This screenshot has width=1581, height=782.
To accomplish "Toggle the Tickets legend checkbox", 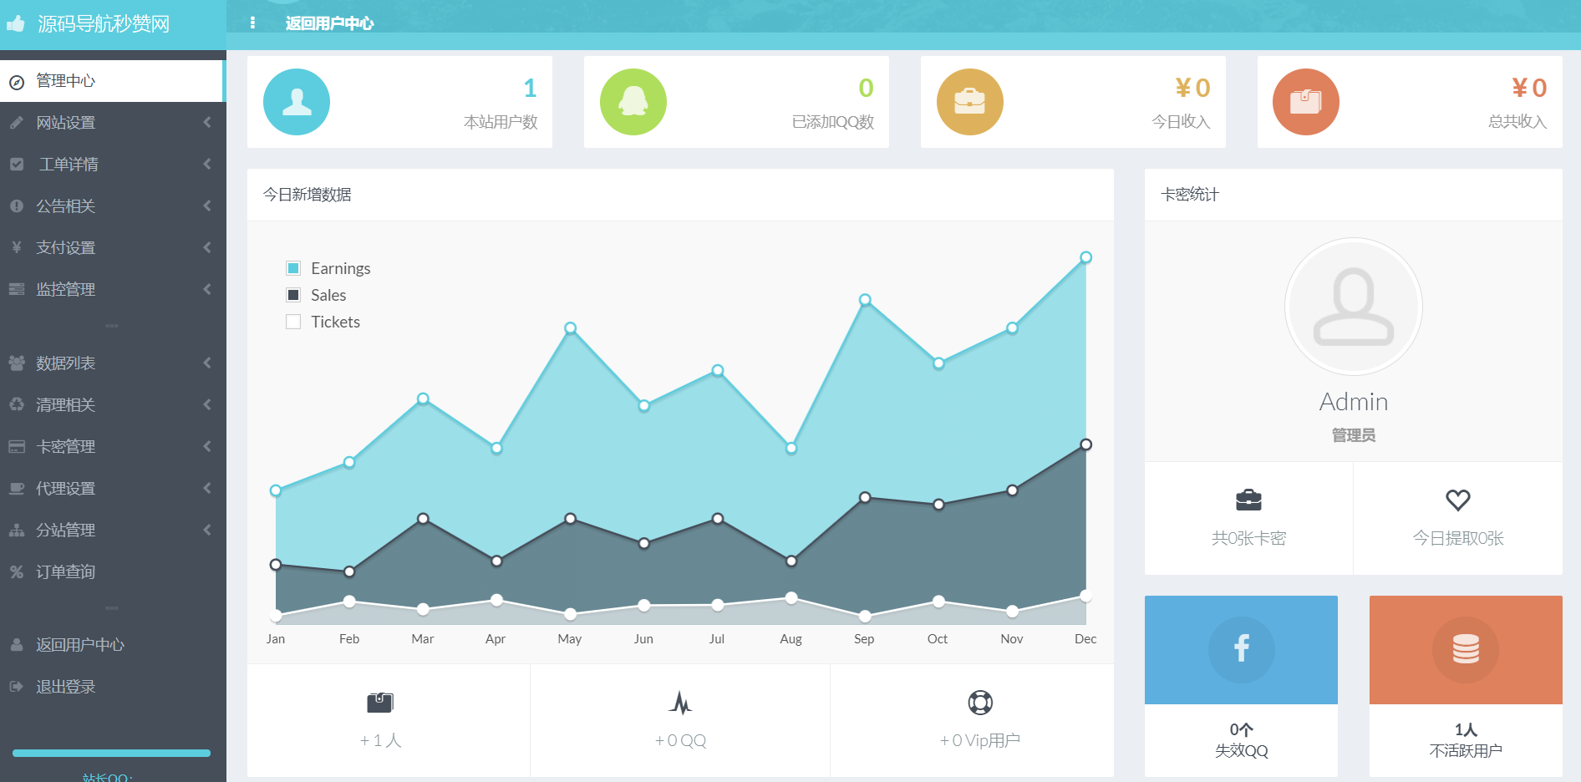I will tap(293, 322).
